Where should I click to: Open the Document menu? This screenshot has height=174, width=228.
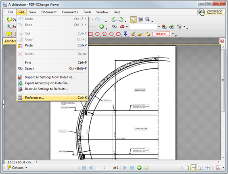49,12
